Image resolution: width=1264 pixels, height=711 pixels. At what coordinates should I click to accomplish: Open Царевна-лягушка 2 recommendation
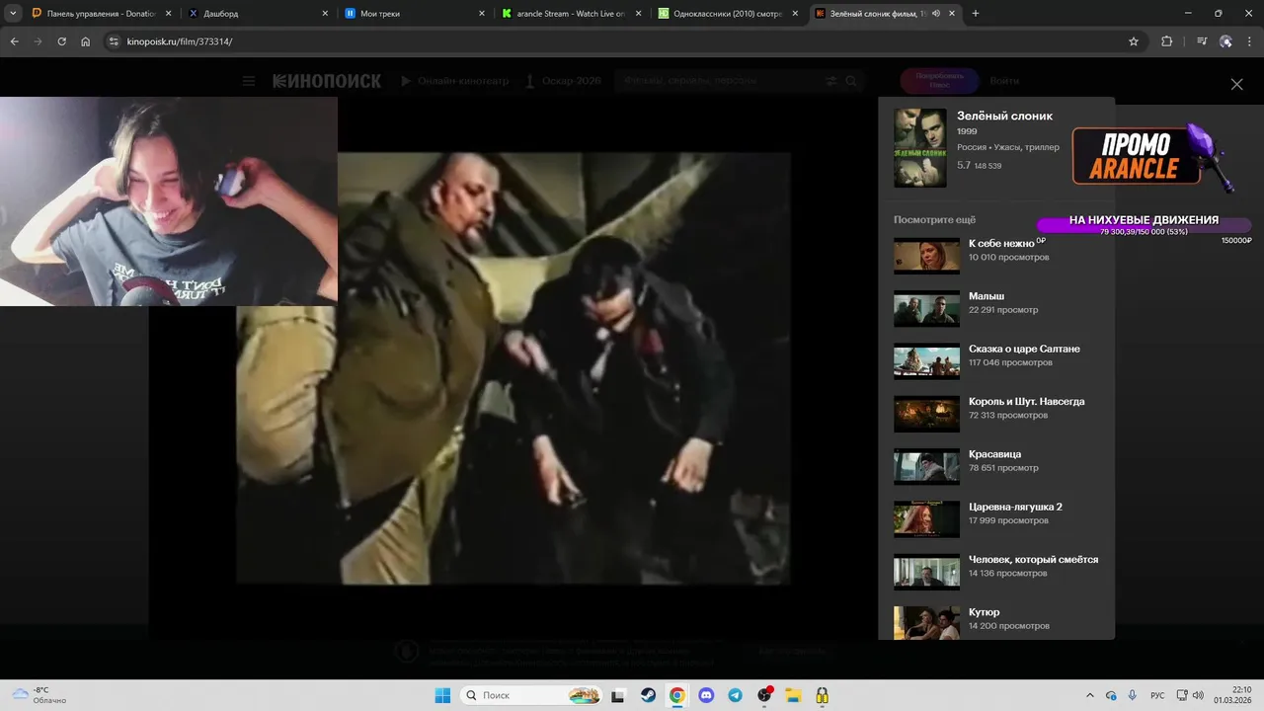(x=997, y=519)
